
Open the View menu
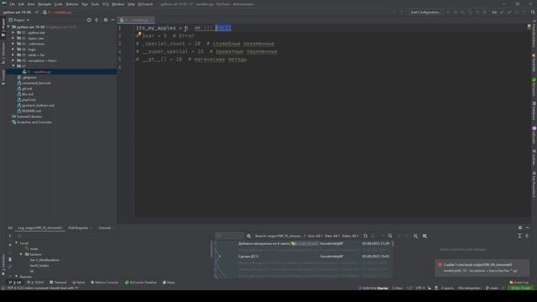[x=31, y=4]
